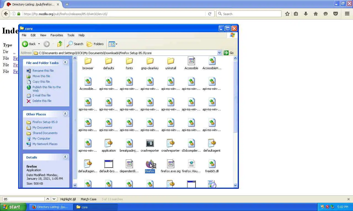The height and width of the screenshot is (211, 353).
Task: Click Firefox browser back arrow
Action: (x=6, y=14)
